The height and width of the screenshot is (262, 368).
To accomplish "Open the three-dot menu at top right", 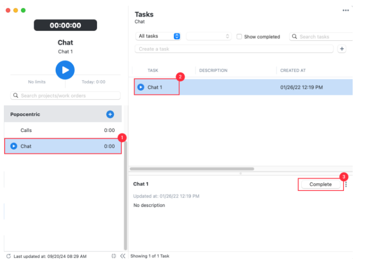I will [345, 11].
